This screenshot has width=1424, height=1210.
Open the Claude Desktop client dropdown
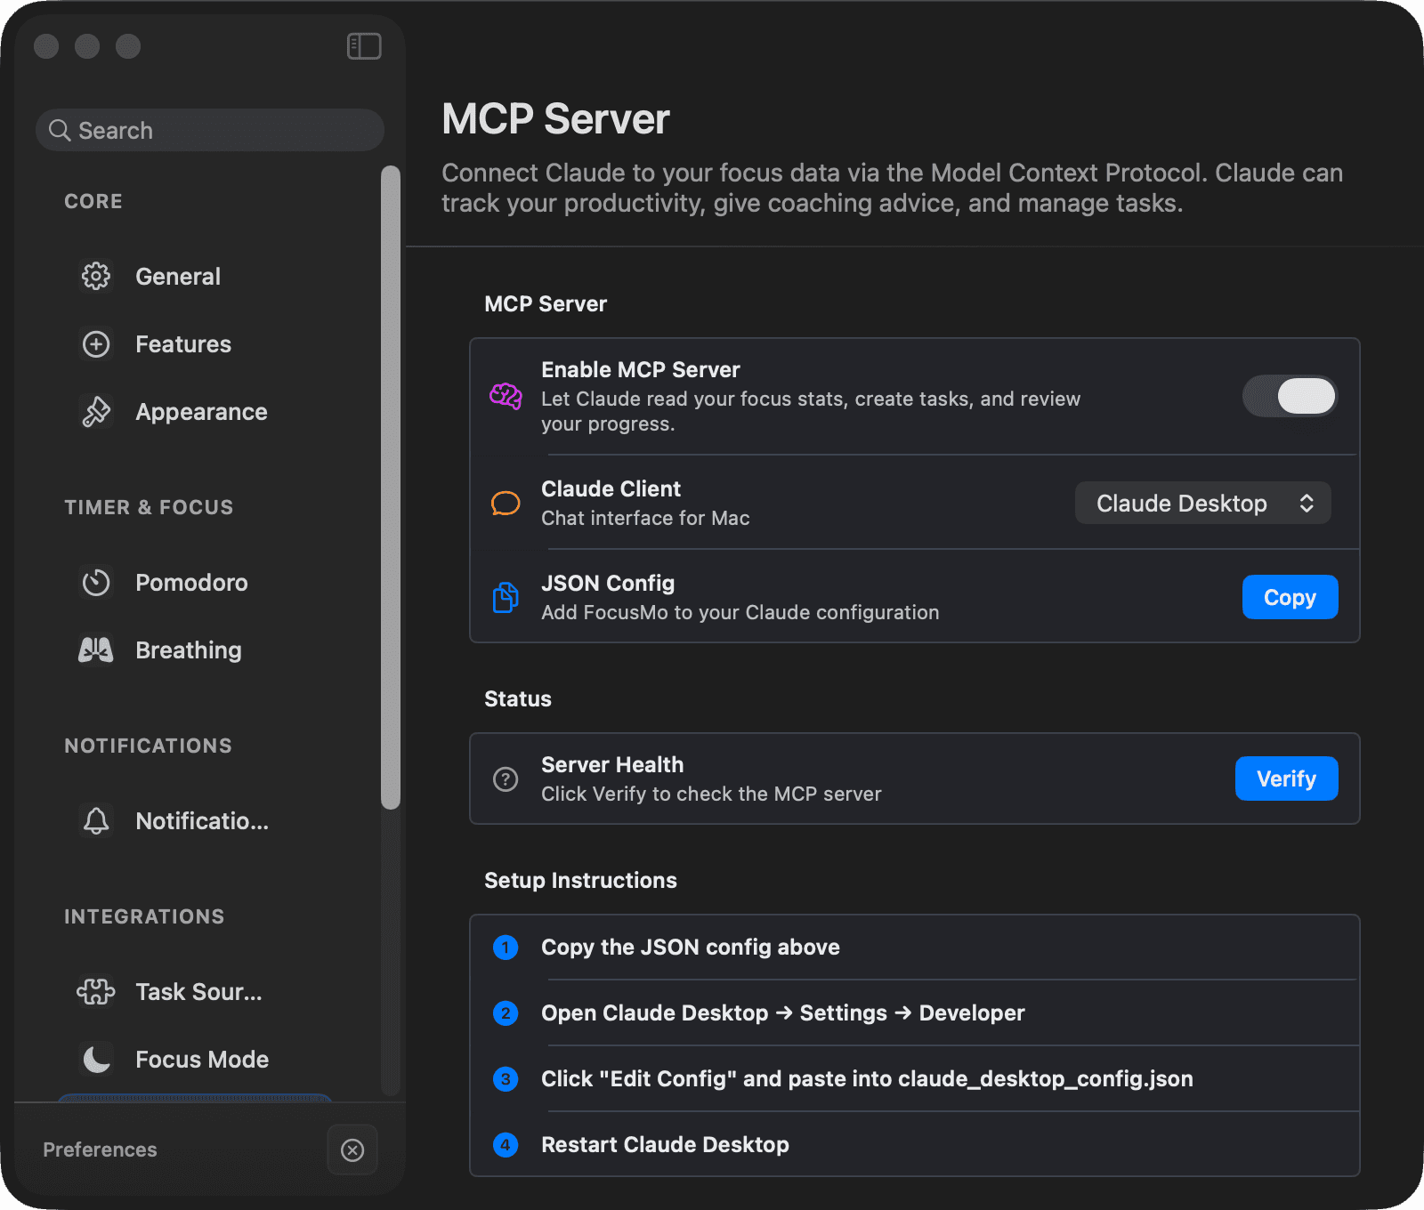(1203, 503)
